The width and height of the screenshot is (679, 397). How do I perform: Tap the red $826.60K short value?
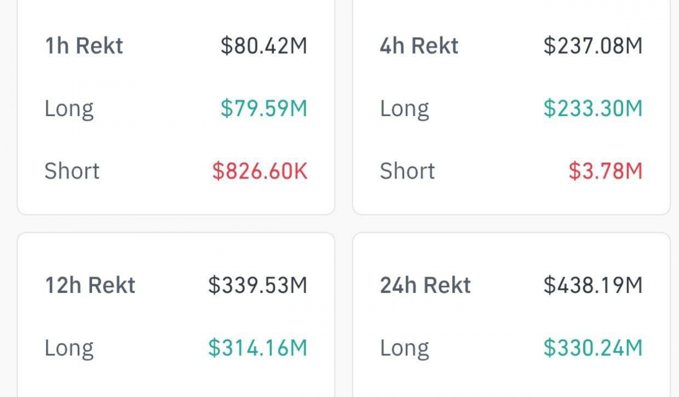pos(260,171)
